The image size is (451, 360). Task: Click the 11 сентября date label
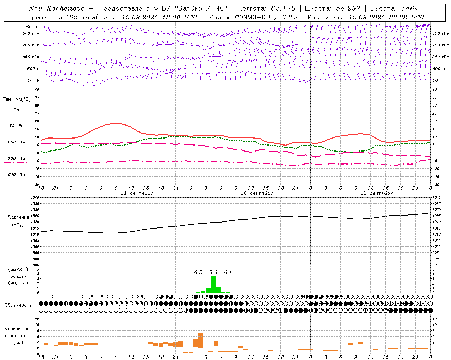(137, 193)
